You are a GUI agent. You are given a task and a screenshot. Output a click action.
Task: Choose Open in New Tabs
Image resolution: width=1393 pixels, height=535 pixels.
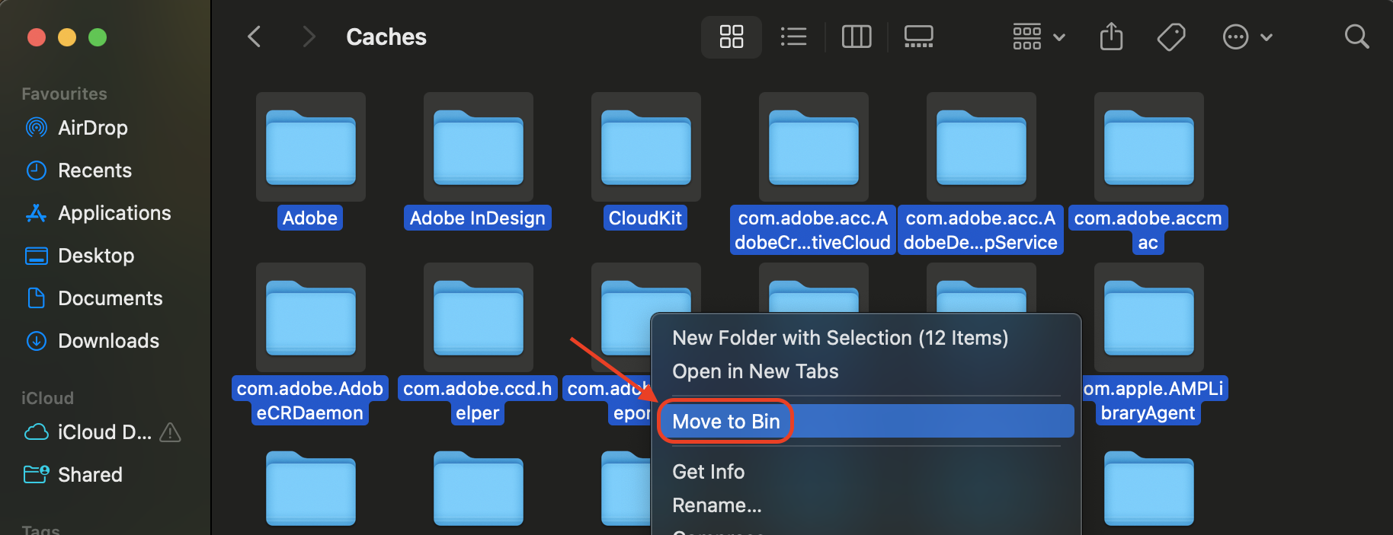(755, 371)
